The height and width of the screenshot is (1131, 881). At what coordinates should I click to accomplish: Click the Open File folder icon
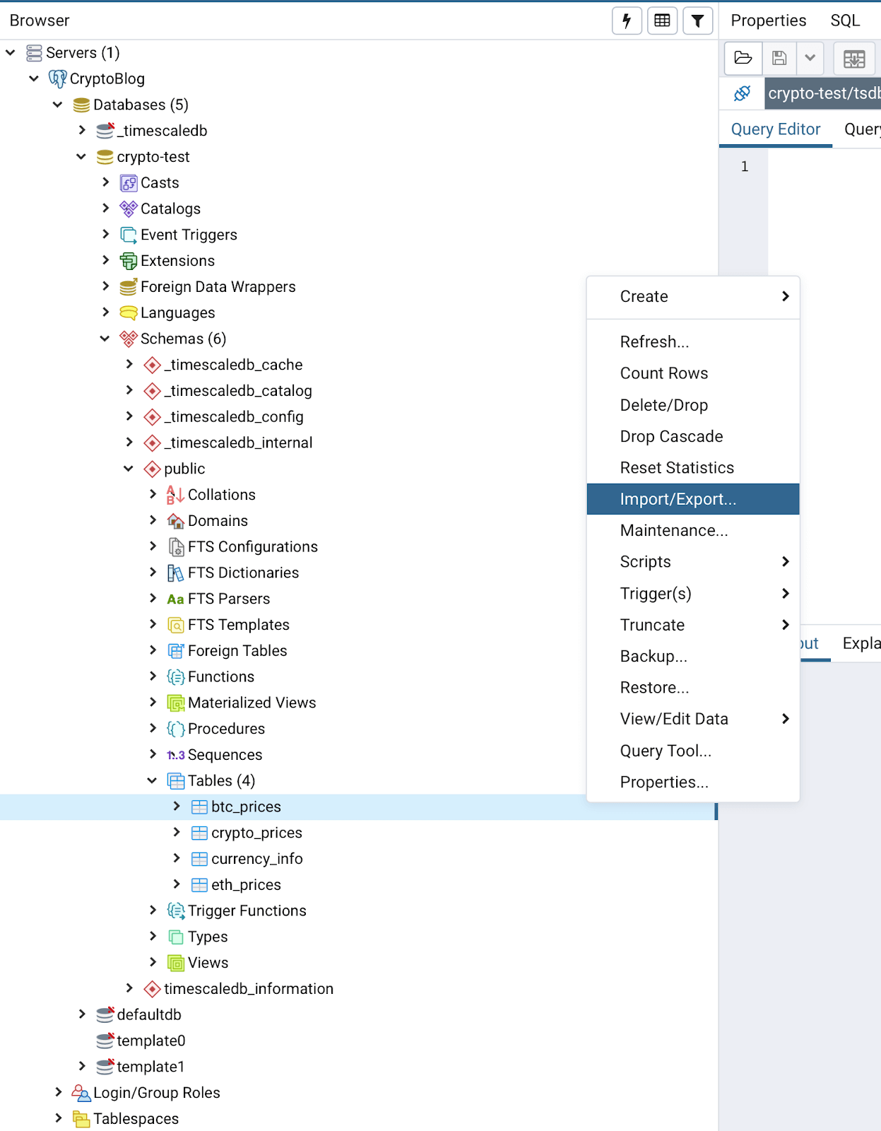tap(743, 58)
